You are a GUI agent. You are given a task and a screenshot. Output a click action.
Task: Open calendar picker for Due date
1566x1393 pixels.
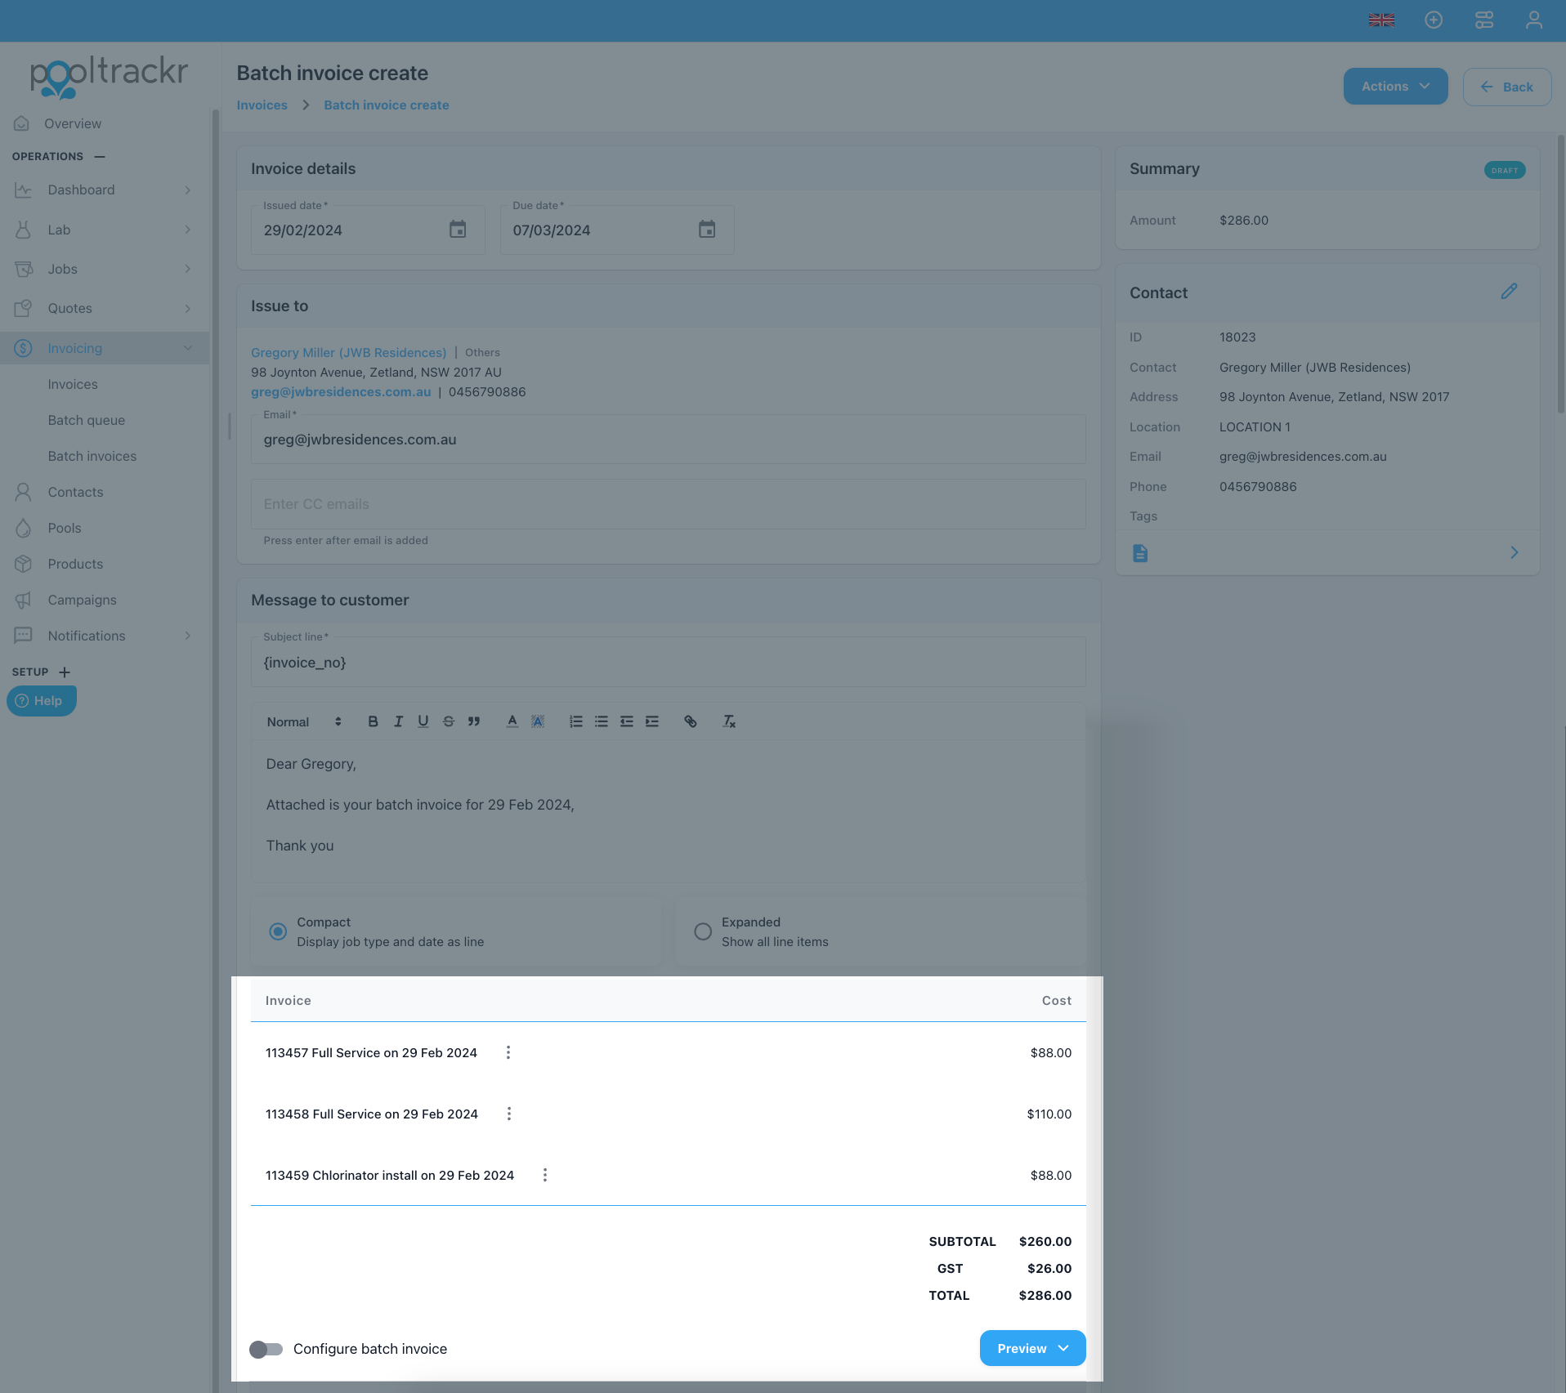coord(707,230)
